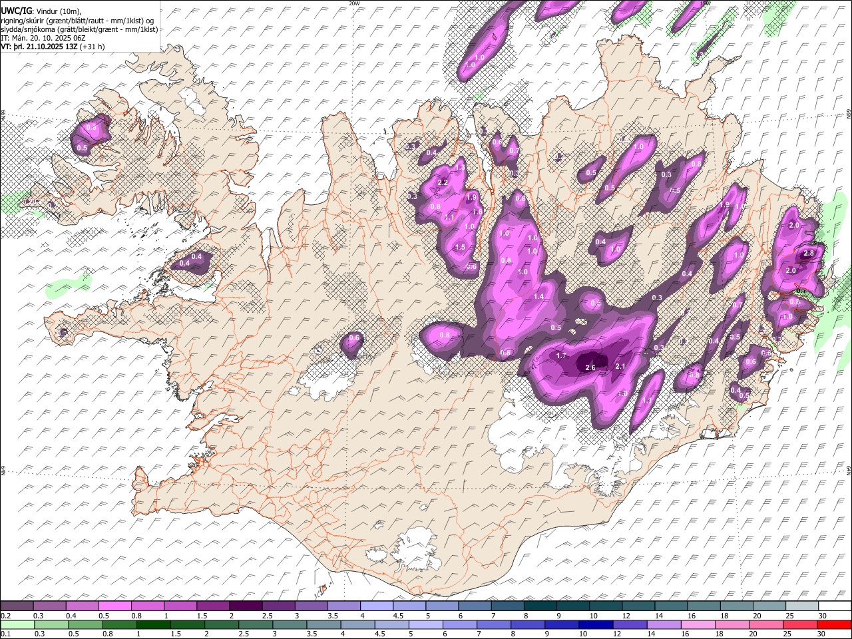Click the 1.7 value beside the dark core

(561, 355)
